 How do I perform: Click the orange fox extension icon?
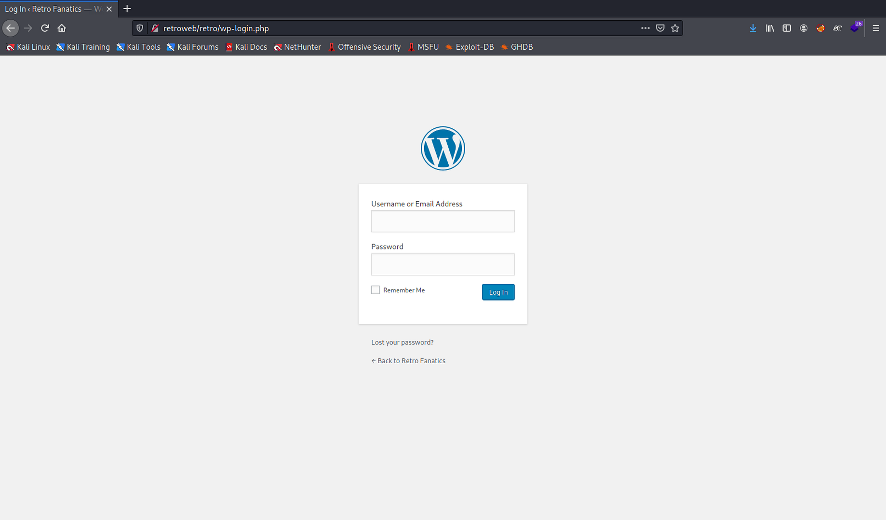(x=820, y=28)
